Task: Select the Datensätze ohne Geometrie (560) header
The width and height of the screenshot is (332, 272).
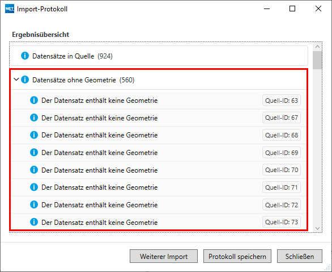Action: 159,79
